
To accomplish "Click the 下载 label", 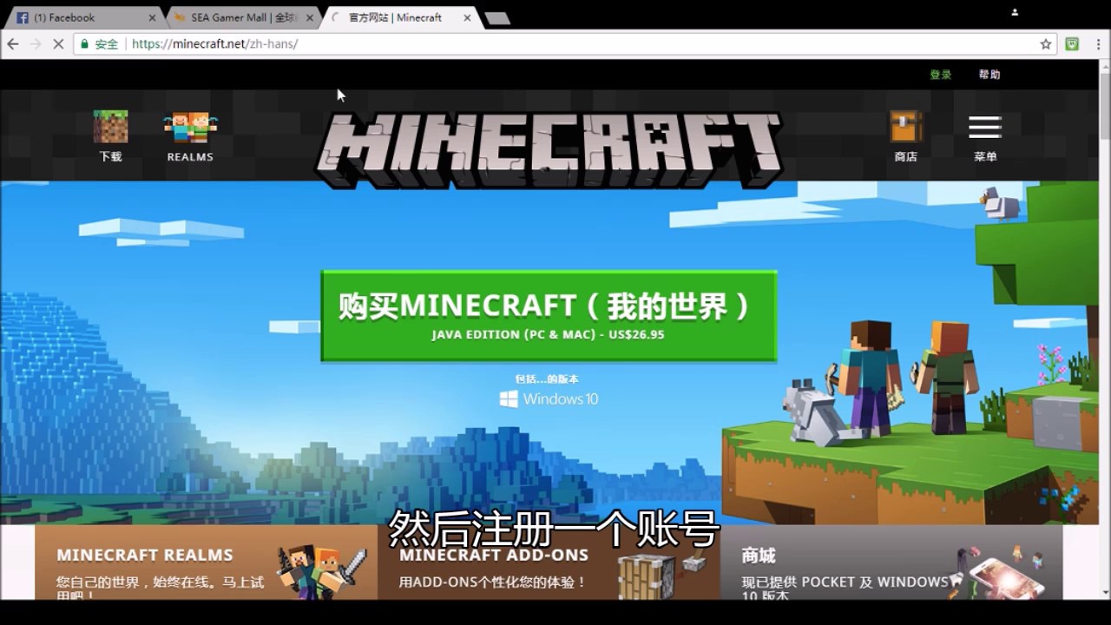I will pos(110,157).
